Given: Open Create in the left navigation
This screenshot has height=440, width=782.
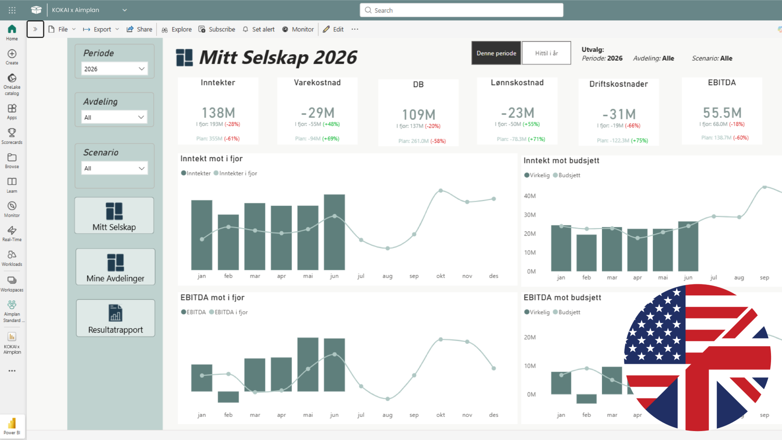Looking at the screenshot, I should pyautogui.click(x=12, y=57).
